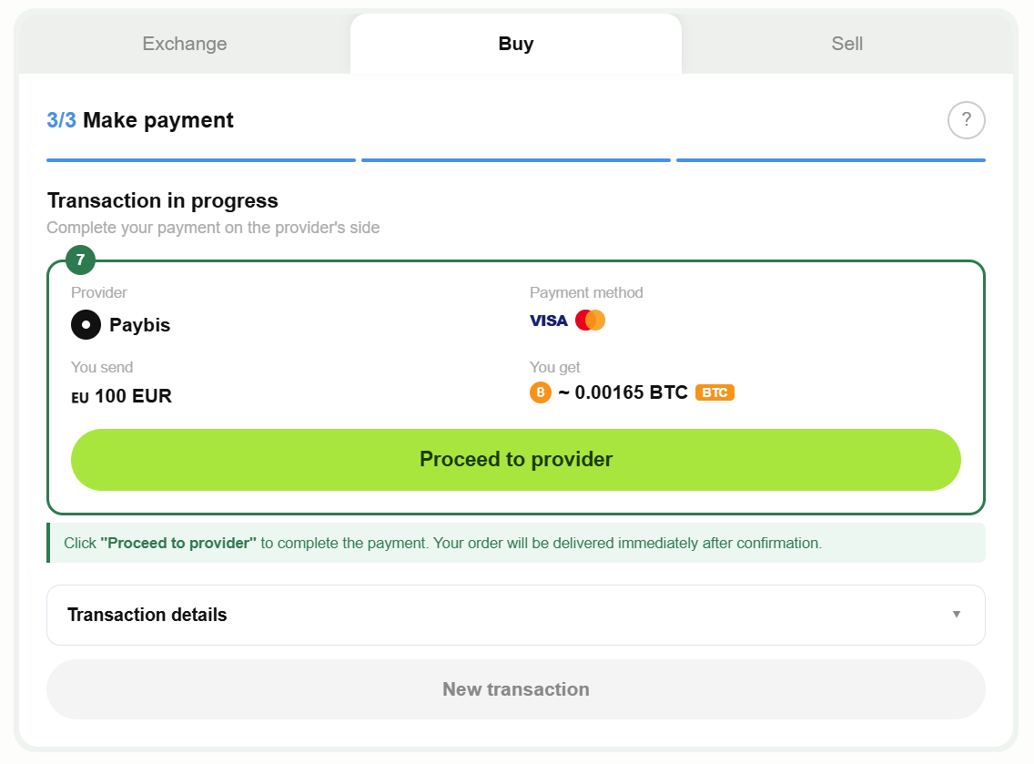Click the Visa payment method icon
Viewport: 1034px width, 764px height.
(549, 321)
